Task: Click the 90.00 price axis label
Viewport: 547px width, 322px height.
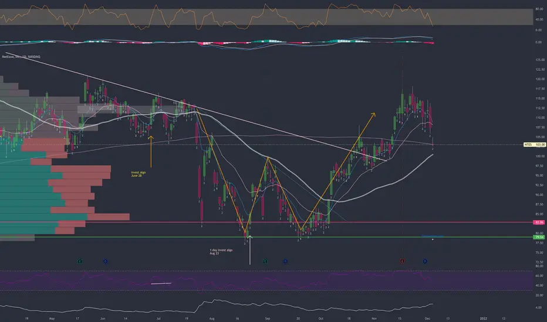Action: click(540, 195)
